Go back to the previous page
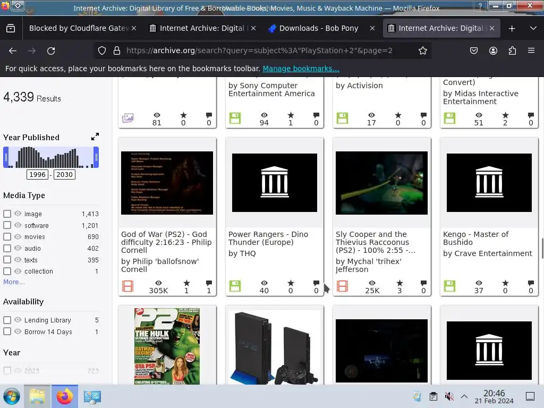 point(13,51)
